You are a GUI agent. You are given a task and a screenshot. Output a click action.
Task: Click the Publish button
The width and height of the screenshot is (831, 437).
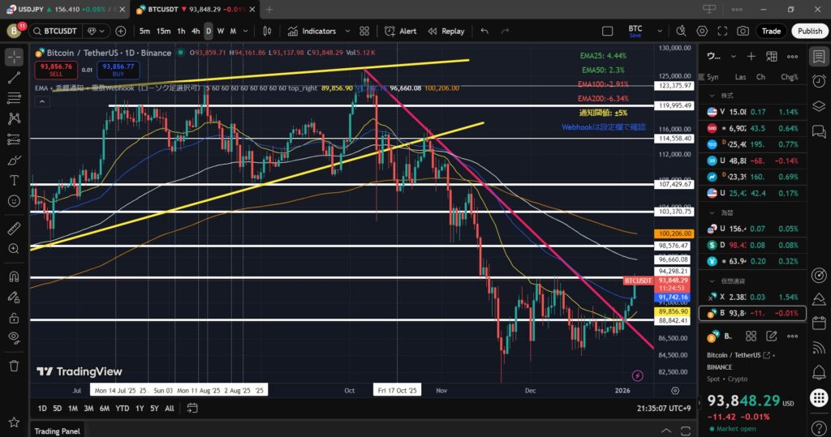[x=809, y=31]
